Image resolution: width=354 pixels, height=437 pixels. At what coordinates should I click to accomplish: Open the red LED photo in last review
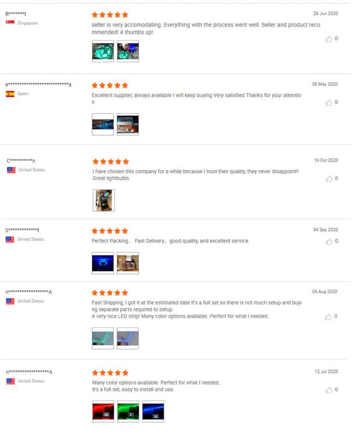pyautogui.click(x=103, y=411)
